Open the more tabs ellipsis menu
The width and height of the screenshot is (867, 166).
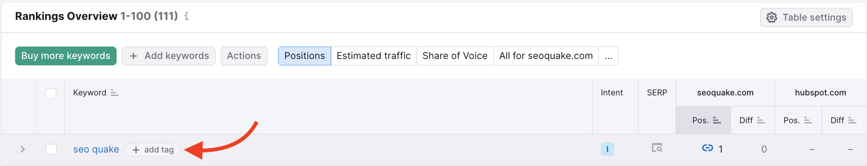pyautogui.click(x=608, y=56)
